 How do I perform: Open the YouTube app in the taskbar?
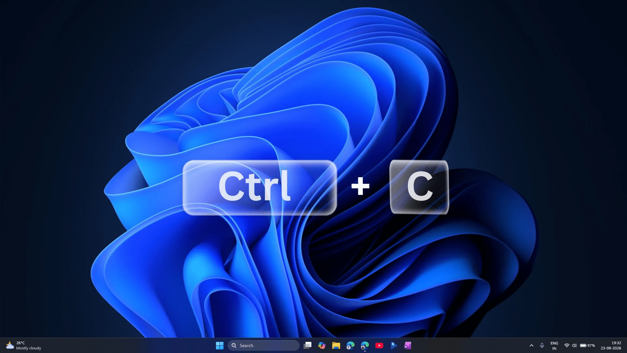[x=379, y=345]
